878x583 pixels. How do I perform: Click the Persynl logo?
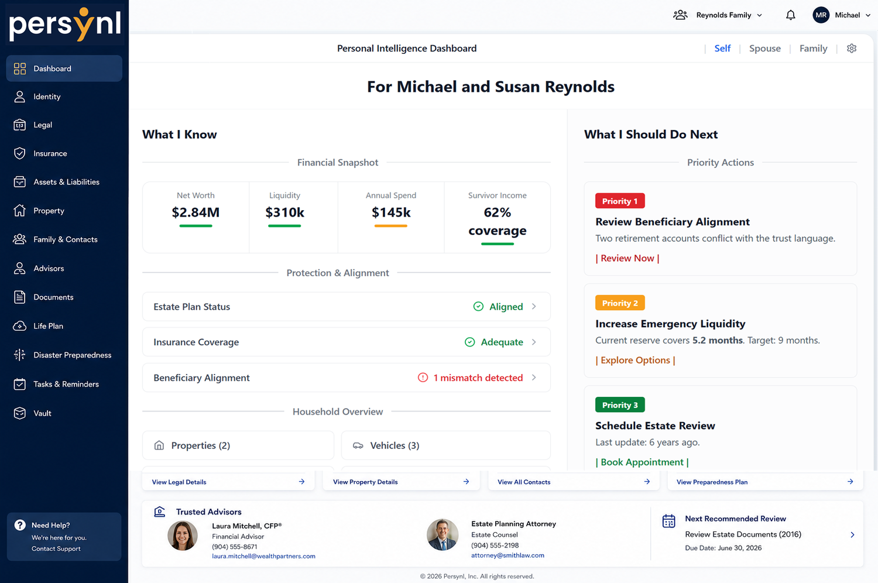coord(65,23)
